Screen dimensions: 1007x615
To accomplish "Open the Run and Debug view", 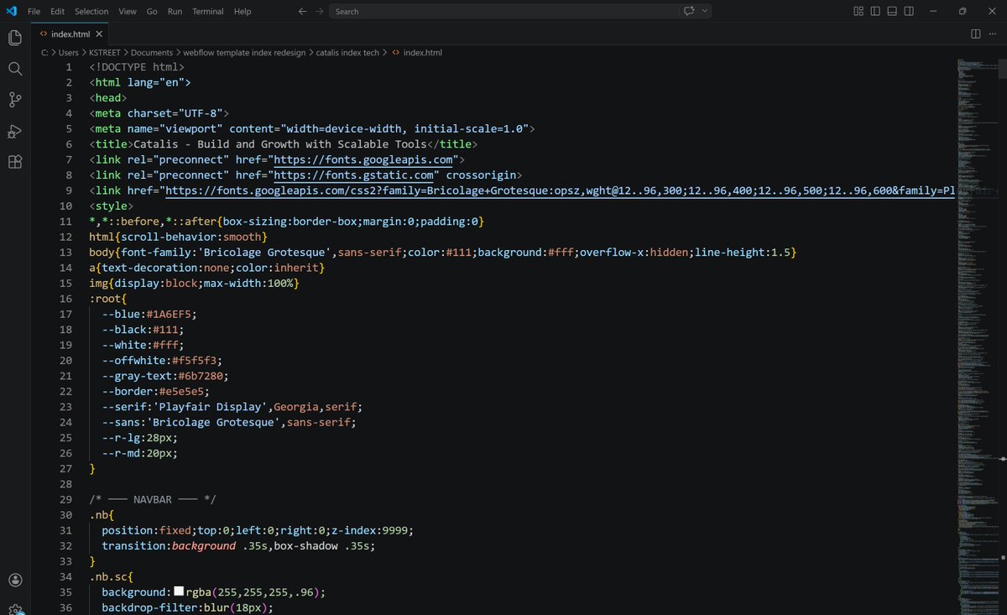I will [14, 131].
